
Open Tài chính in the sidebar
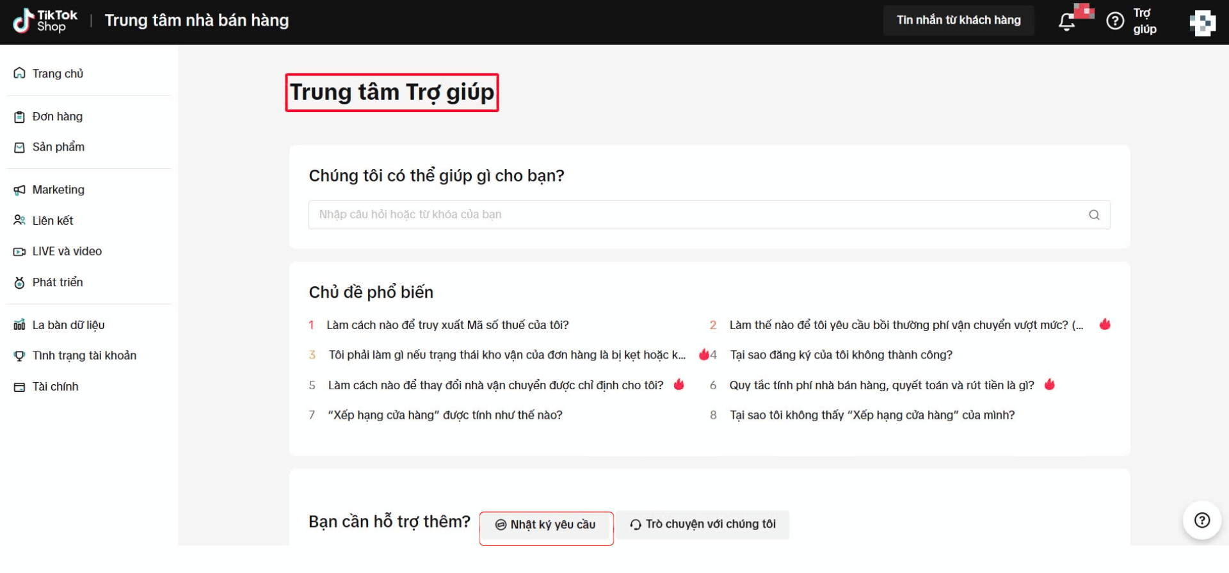(x=55, y=387)
